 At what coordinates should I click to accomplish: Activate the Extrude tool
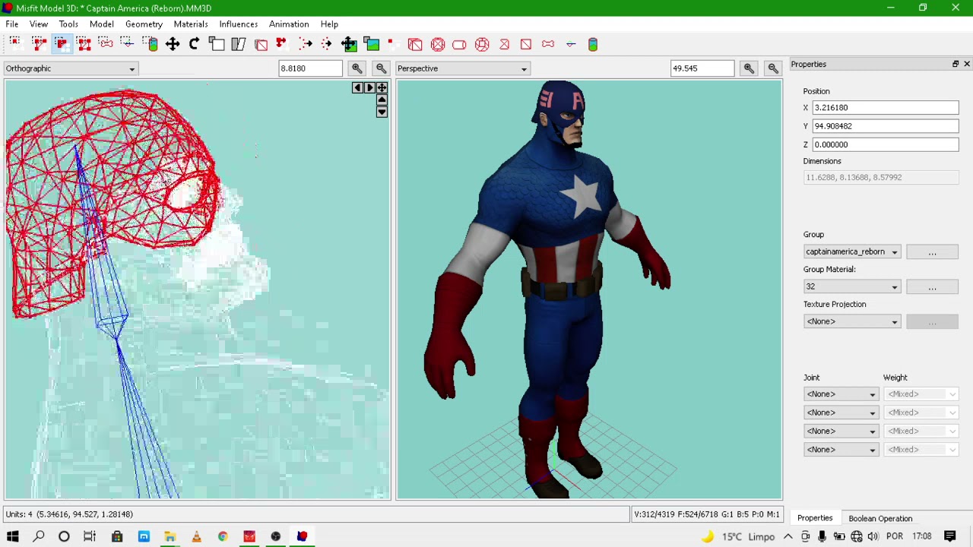pyautogui.click(x=261, y=44)
